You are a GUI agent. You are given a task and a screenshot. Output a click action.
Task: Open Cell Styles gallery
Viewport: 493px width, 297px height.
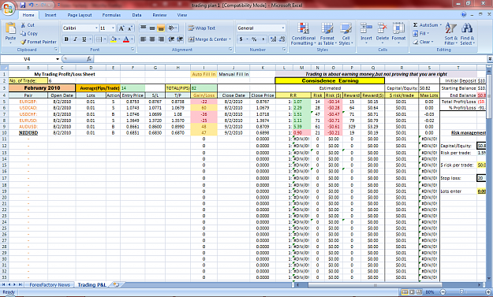click(x=345, y=34)
